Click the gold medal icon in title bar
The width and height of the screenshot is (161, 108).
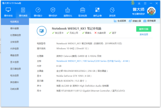pos(133,3)
